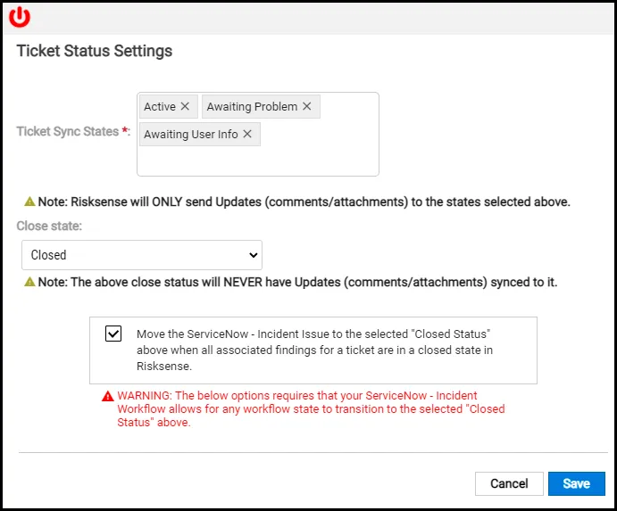Click the Ticket Sync States label
Screen dimensions: 617x511
73,131
